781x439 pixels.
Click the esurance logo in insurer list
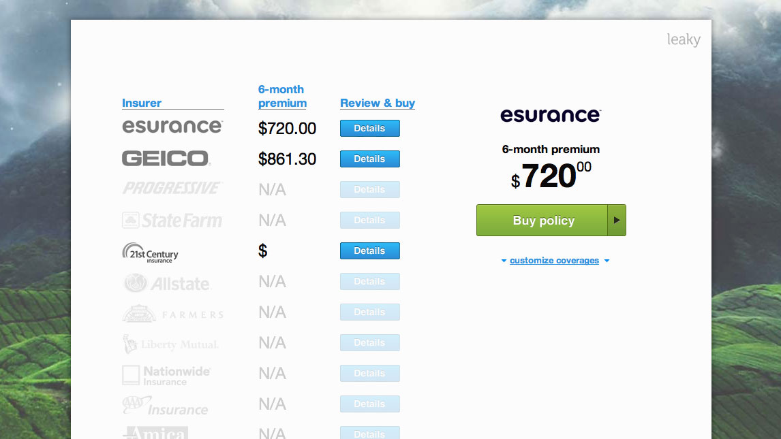[x=172, y=127]
